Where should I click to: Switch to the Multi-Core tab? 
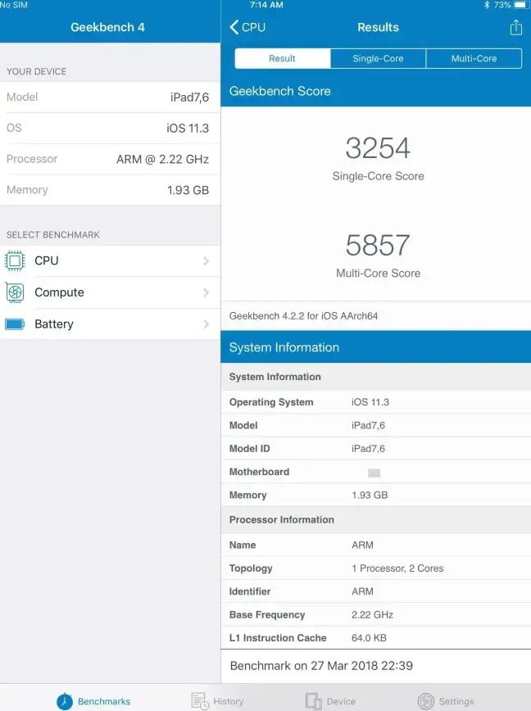click(x=474, y=58)
